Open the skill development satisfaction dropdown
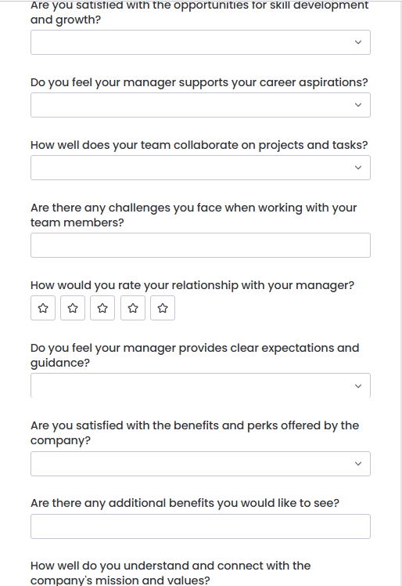The width and height of the screenshot is (402, 586). click(200, 42)
